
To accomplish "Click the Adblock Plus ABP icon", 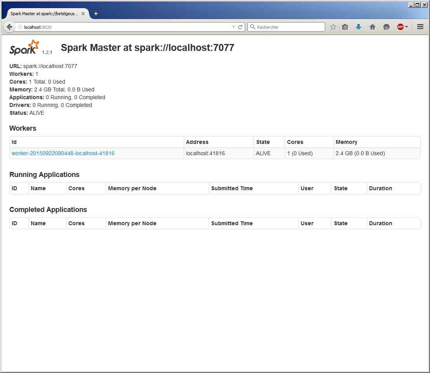I will (x=400, y=27).
